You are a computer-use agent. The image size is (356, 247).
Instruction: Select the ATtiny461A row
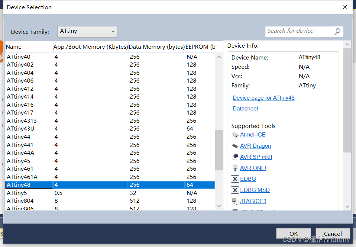coord(110,177)
